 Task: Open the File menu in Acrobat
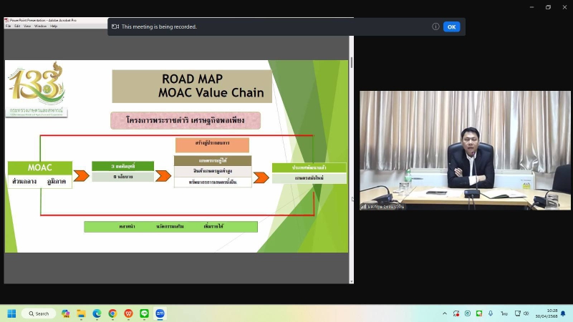click(9, 26)
